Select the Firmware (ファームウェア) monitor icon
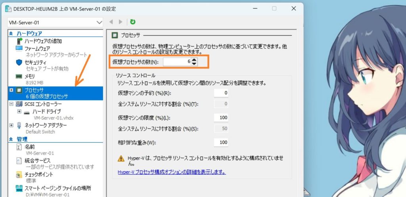406x197 pixels. pyautogui.click(x=19, y=48)
